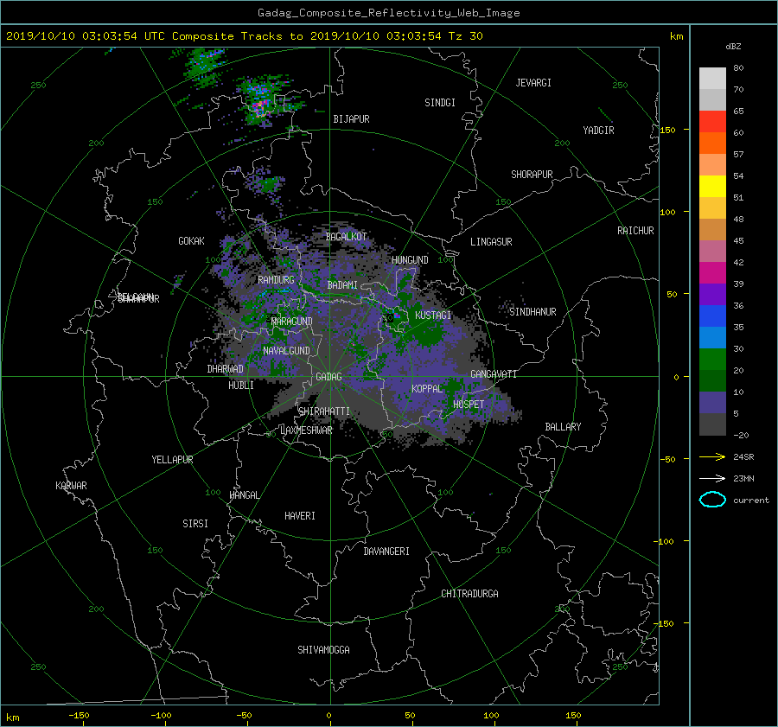Viewport: 778px width, 727px height.
Task: Click the 'BADAMI' city label
Action: 342,285
